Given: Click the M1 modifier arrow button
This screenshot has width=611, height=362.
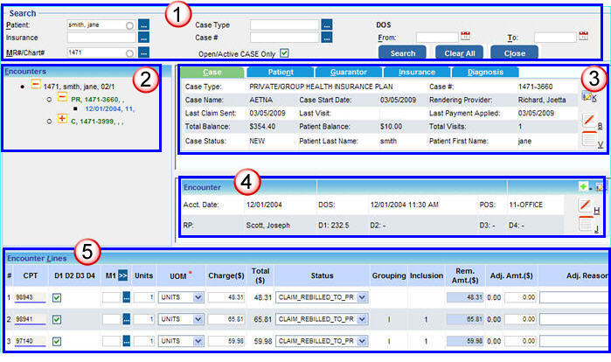Looking at the screenshot, I should pyautogui.click(x=123, y=275).
